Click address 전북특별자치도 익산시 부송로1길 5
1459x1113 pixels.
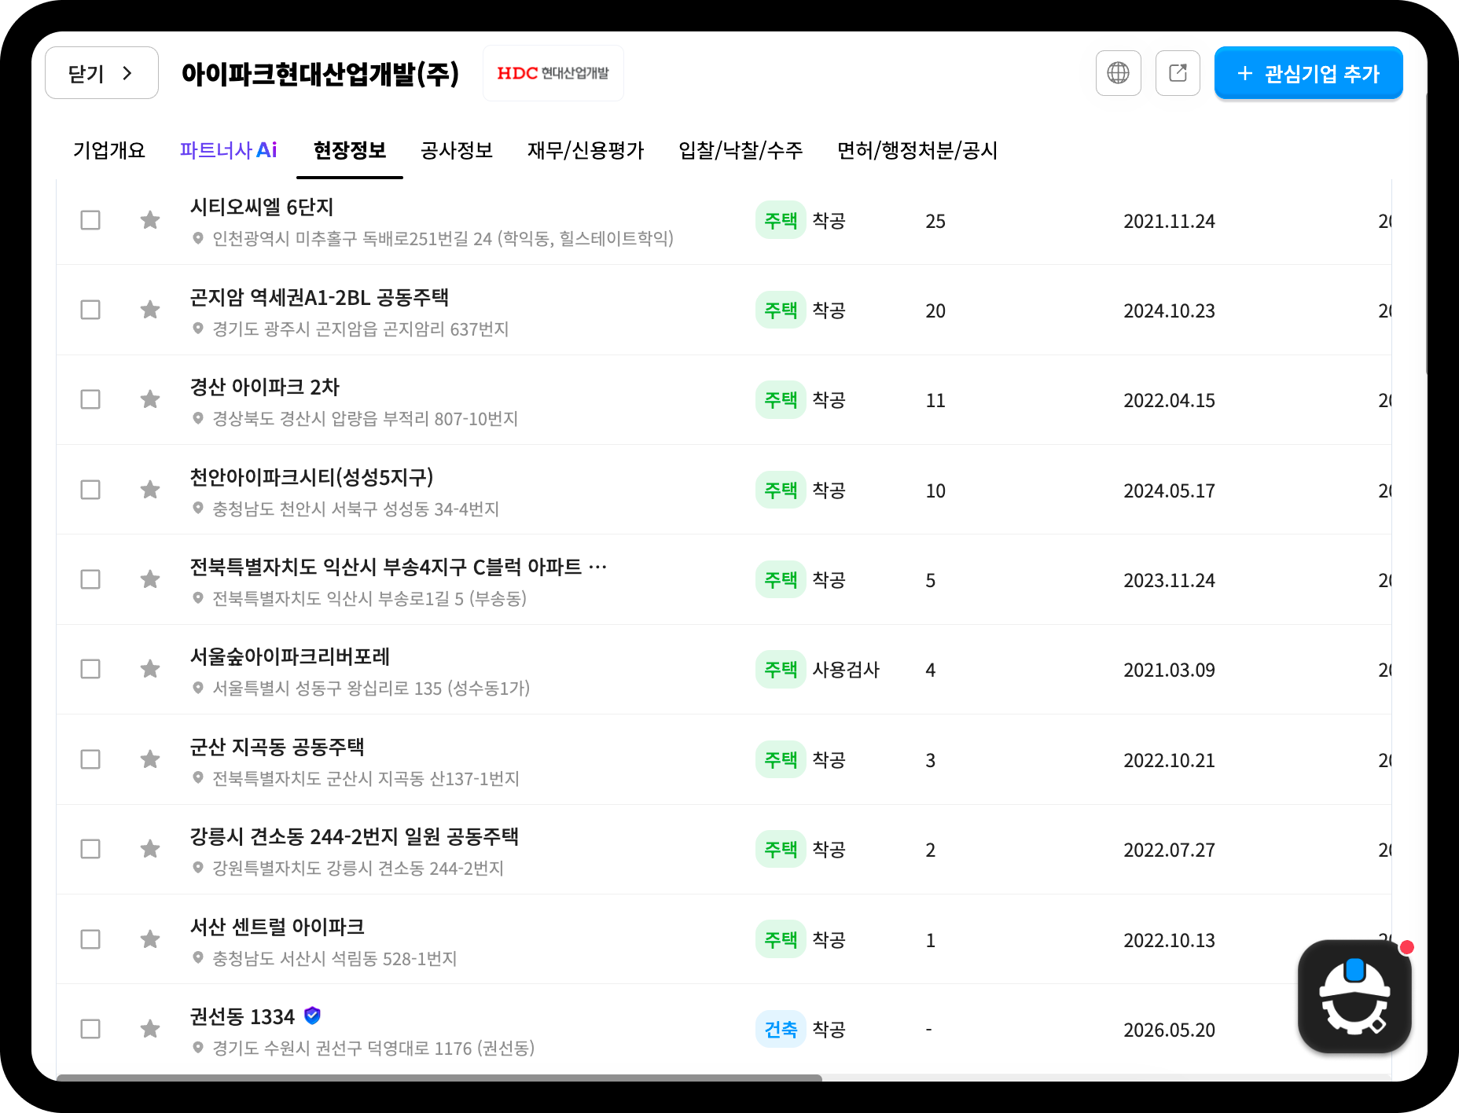click(x=369, y=598)
